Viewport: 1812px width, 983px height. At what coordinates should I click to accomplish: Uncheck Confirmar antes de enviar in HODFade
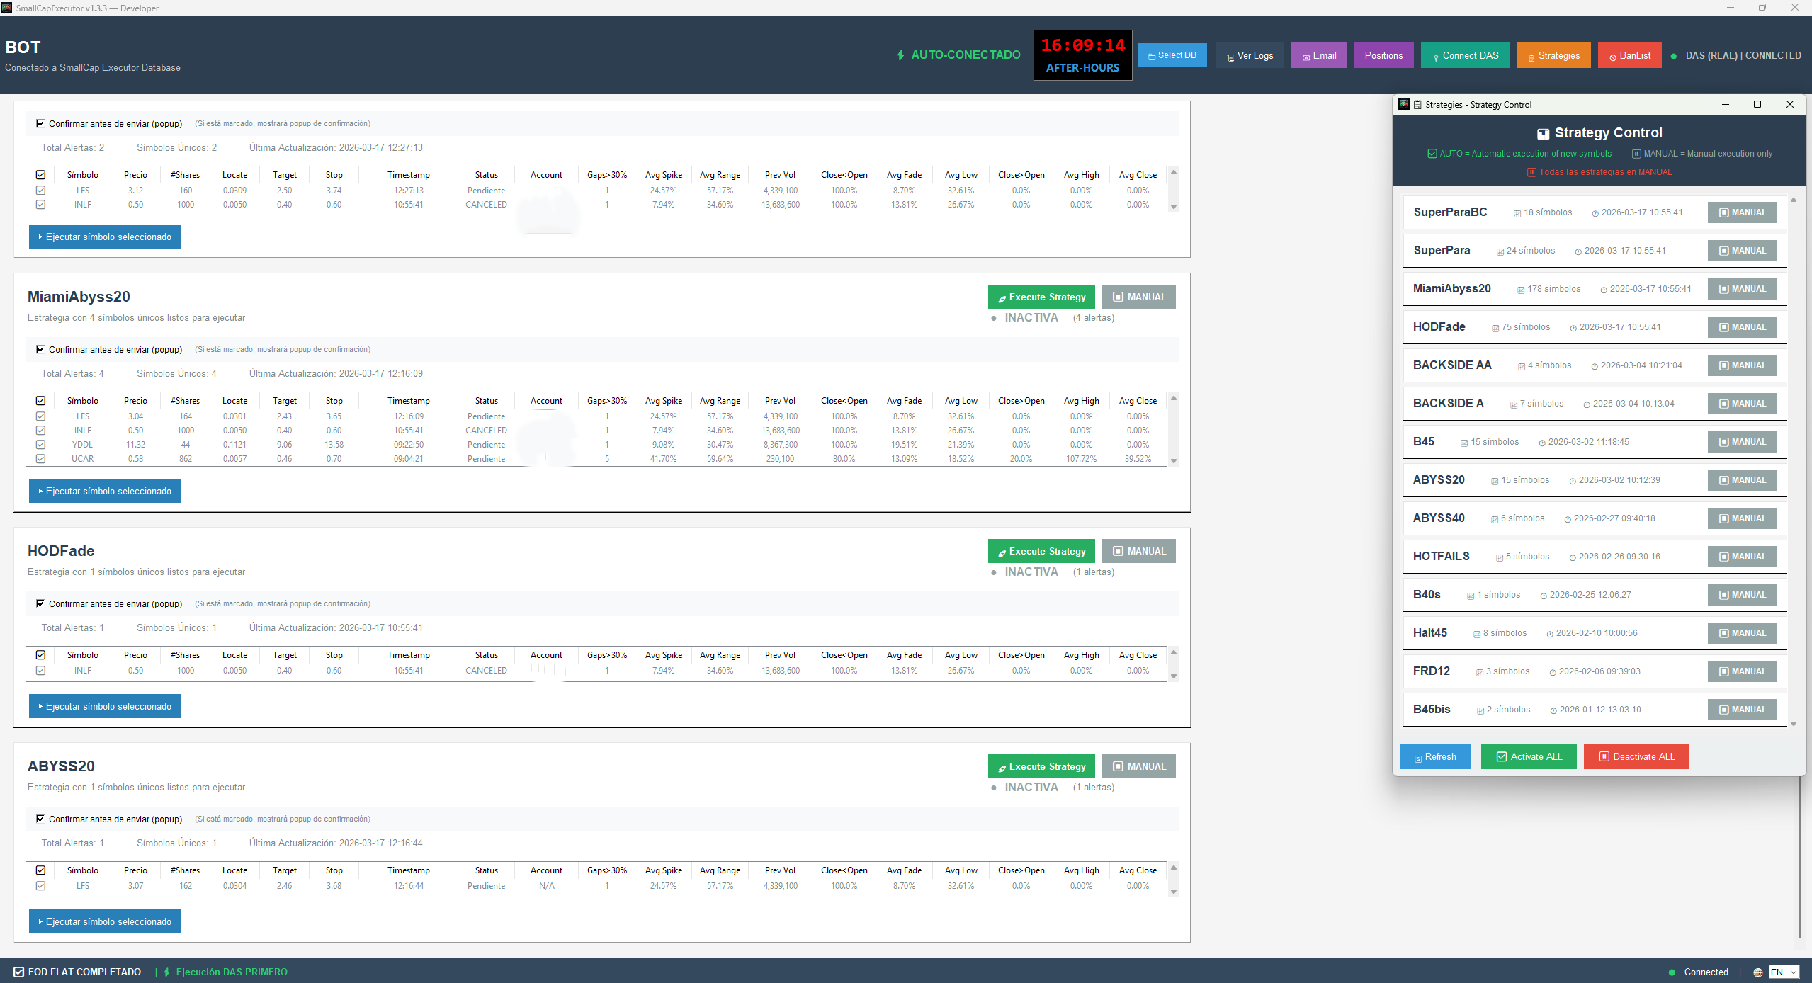(40, 603)
